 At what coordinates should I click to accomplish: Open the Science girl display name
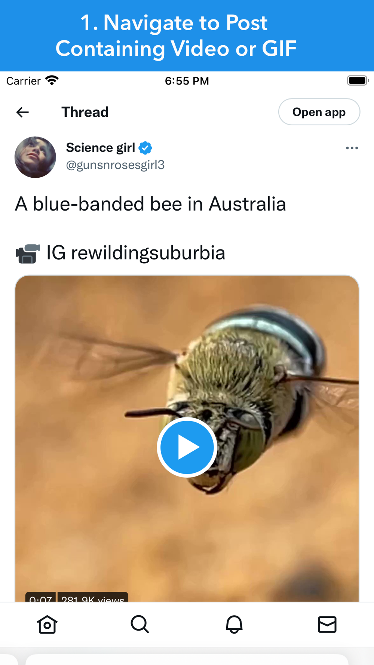pos(100,148)
